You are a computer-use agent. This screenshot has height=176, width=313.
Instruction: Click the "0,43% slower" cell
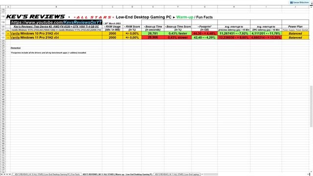coord(178,37)
